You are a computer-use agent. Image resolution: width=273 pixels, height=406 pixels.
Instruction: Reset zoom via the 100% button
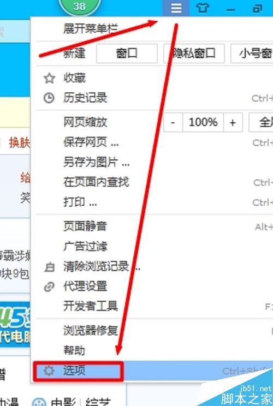tap(203, 122)
